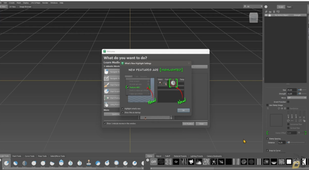This screenshot has width=309, height=170.
Task: Expand the Stamp tray arrow menu
Action: (147, 160)
